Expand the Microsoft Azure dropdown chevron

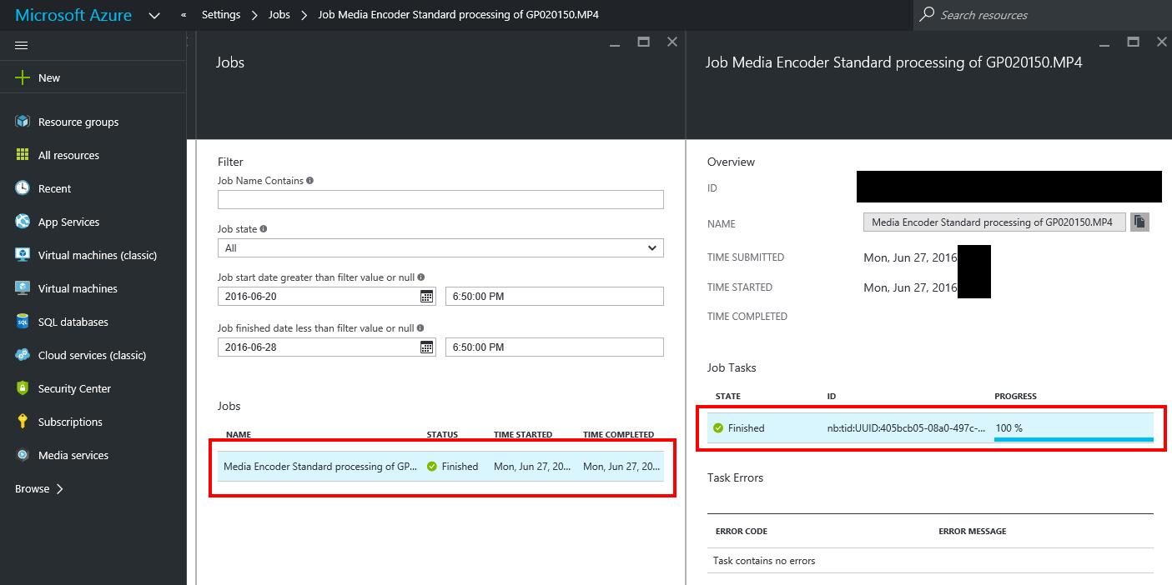(x=154, y=15)
